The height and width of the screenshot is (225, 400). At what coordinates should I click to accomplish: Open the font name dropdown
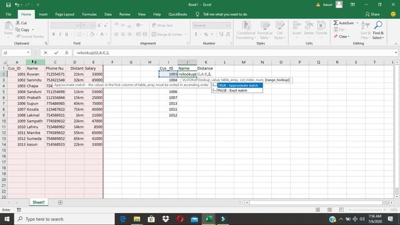point(77,25)
